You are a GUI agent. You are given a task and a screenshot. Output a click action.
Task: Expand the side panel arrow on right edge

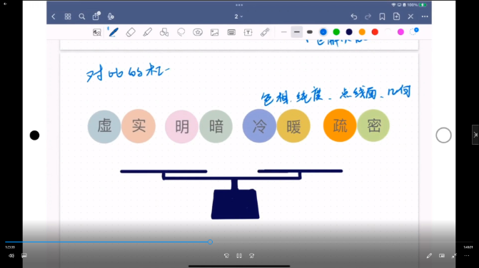tap(475, 135)
